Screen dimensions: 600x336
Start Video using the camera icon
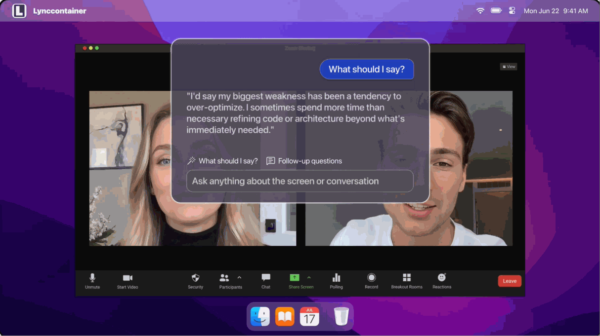(128, 280)
